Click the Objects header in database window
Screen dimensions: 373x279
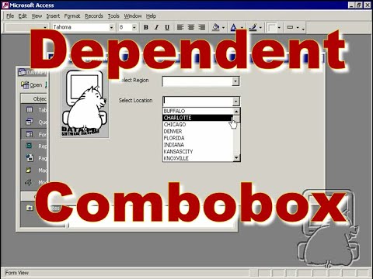click(x=34, y=98)
